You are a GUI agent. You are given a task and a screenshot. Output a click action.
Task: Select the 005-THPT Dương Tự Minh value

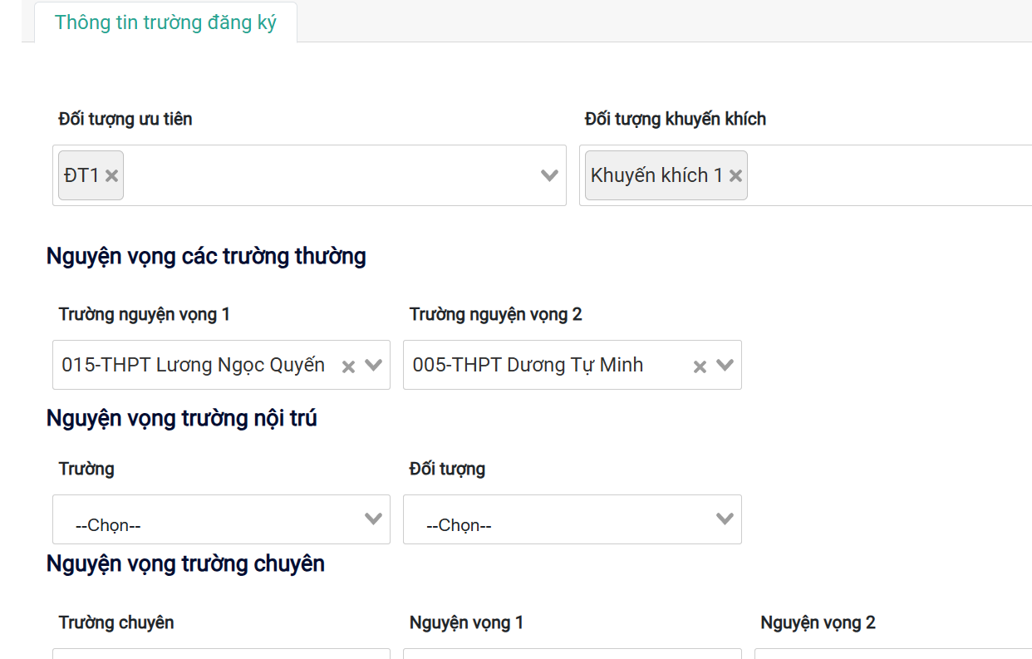point(528,365)
